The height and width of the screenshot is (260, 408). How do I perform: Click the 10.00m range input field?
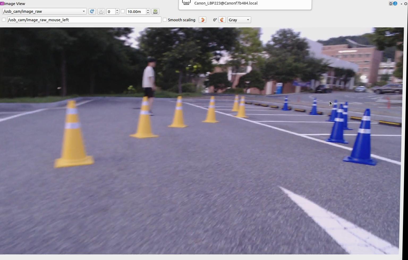point(136,11)
